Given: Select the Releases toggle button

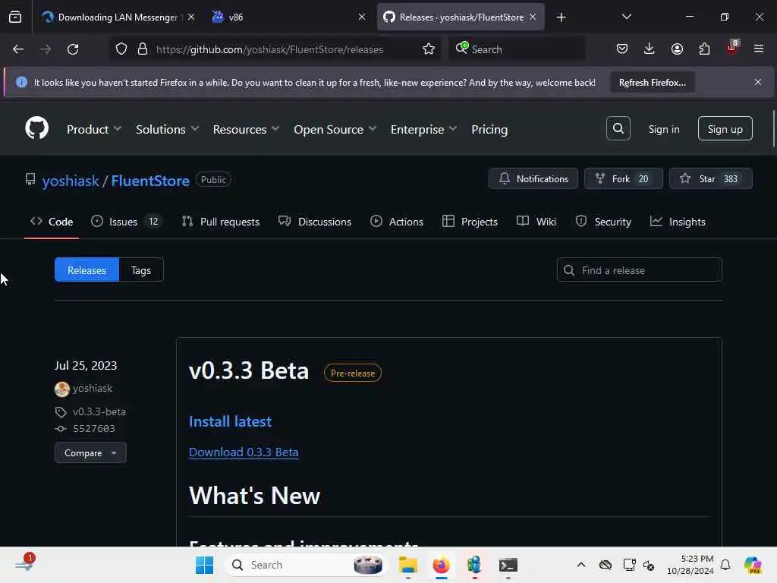Looking at the screenshot, I should [87, 269].
